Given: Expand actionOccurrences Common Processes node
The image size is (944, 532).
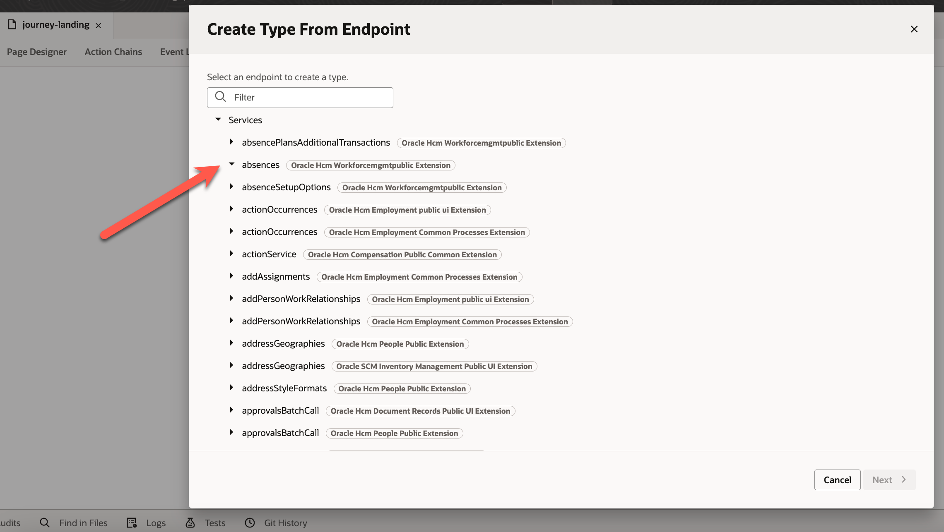Looking at the screenshot, I should (x=231, y=231).
